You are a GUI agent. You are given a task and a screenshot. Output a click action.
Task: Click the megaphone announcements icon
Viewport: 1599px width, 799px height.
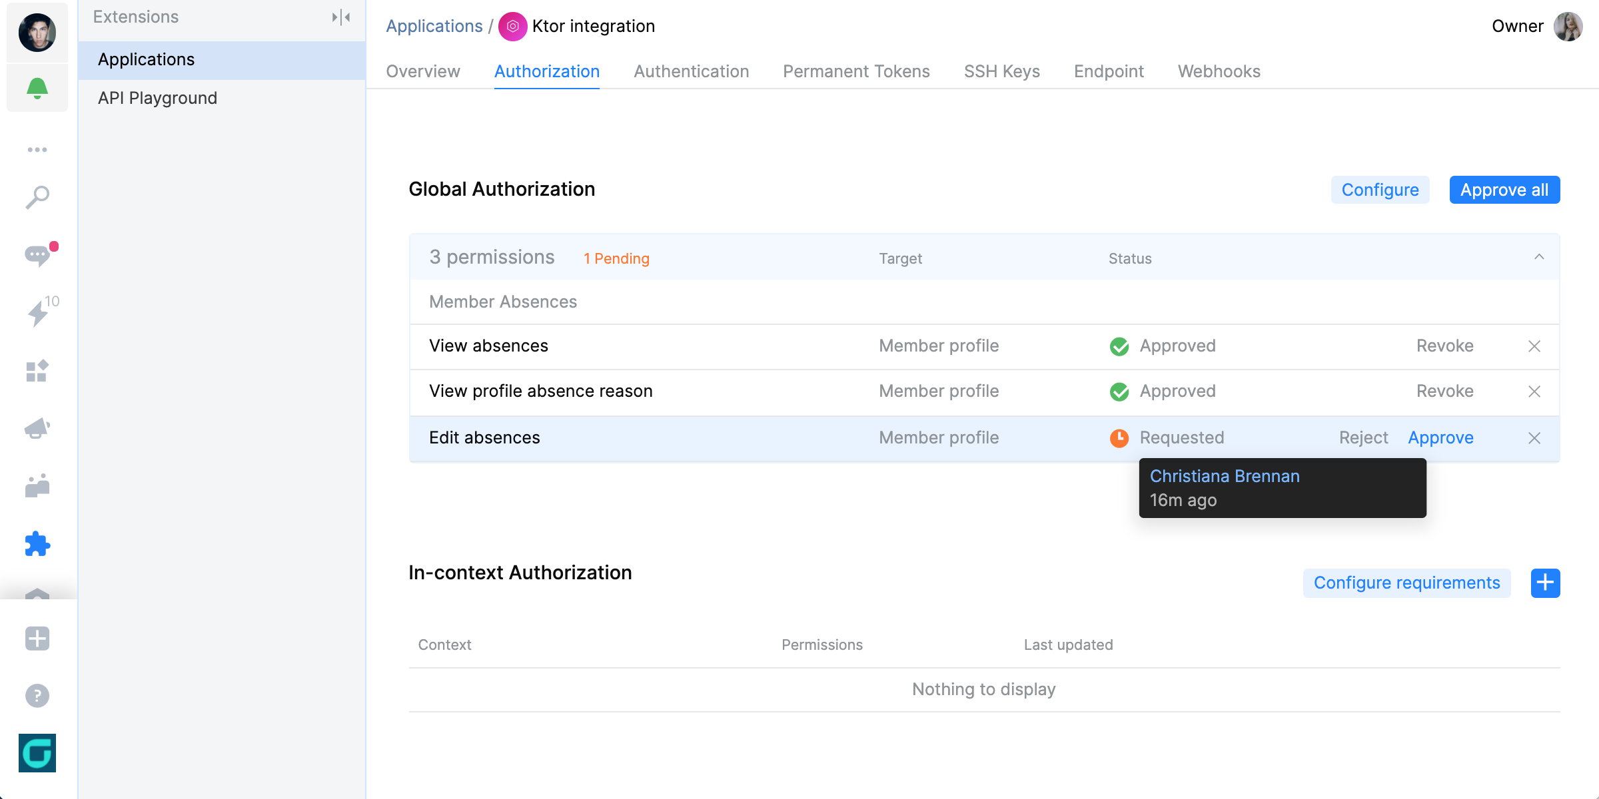click(38, 428)
